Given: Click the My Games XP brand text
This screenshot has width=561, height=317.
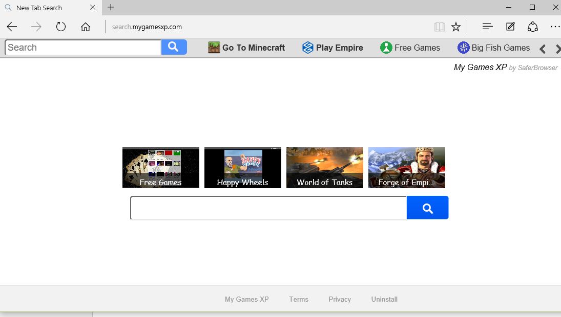Looking at the screenshot, I should (480, 67).
